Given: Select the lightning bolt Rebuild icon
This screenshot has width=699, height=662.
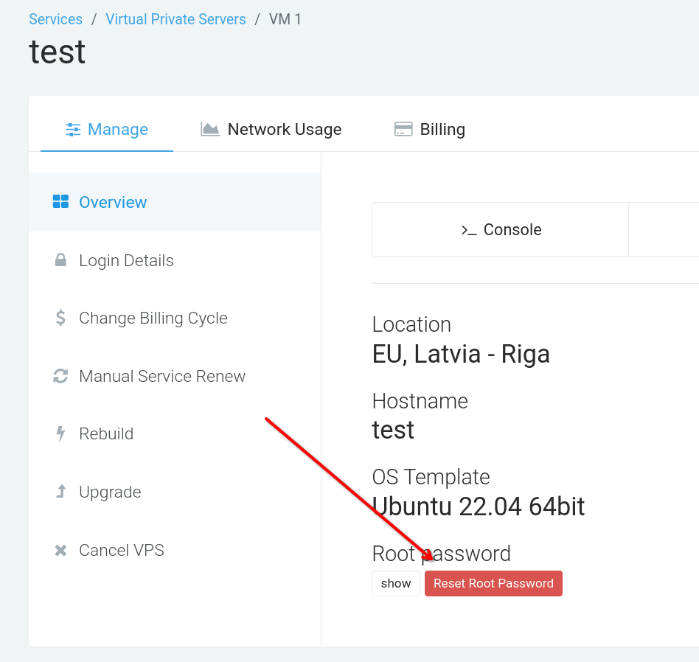Looking at the screenshot, I should [60, 433].
